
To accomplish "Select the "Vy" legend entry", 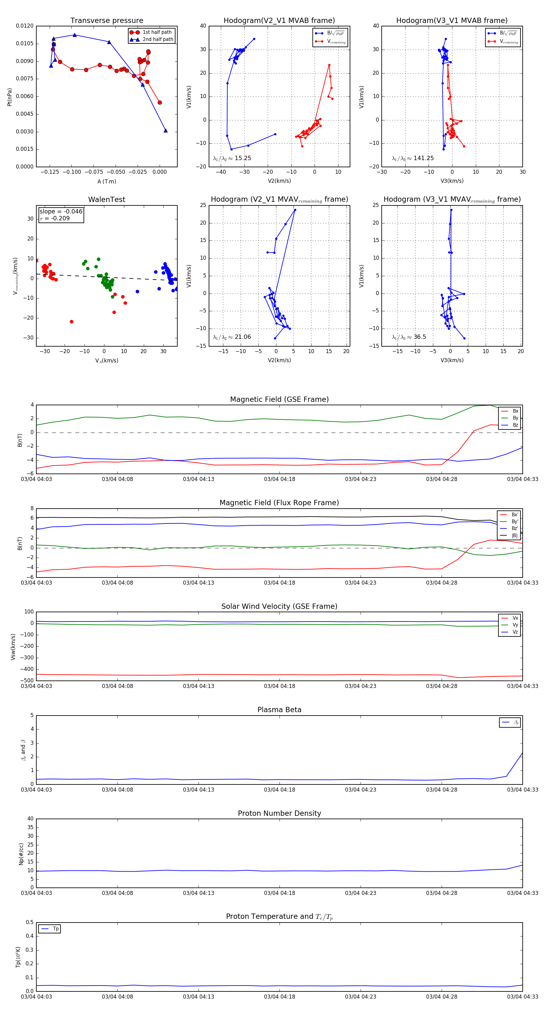I will 510,625.
